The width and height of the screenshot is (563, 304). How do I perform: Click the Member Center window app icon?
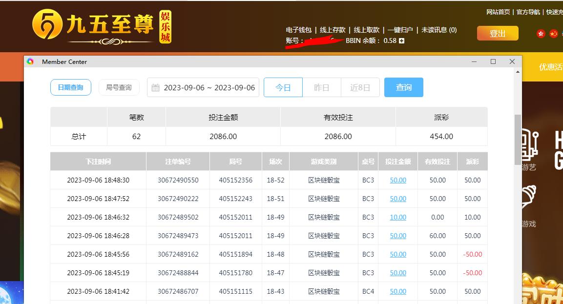[31, 61]
